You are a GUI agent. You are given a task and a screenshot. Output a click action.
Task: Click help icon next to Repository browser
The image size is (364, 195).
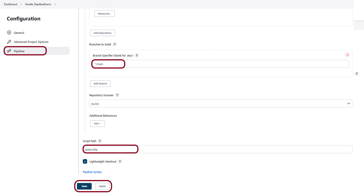117,95
